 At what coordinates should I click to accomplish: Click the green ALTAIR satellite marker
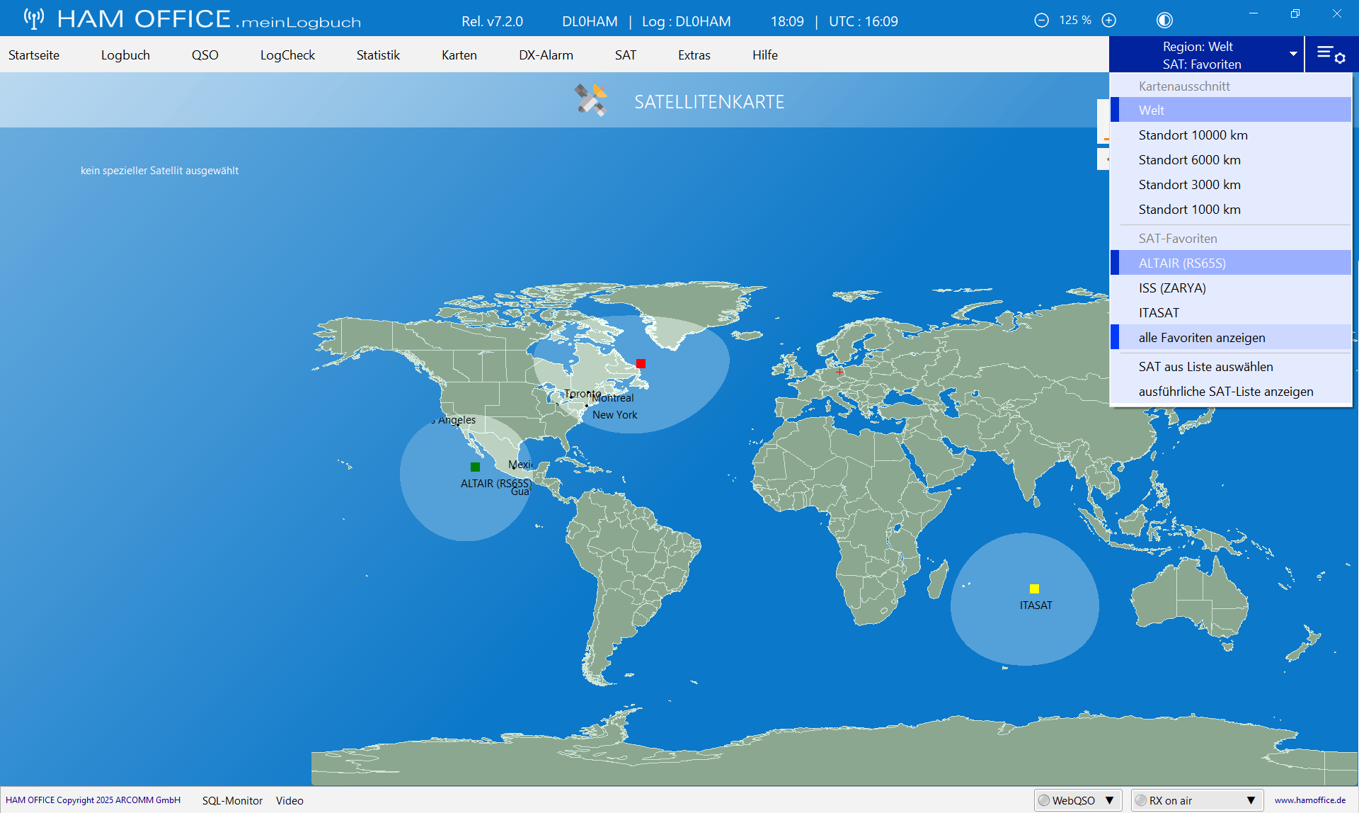(x=475, y=467)
